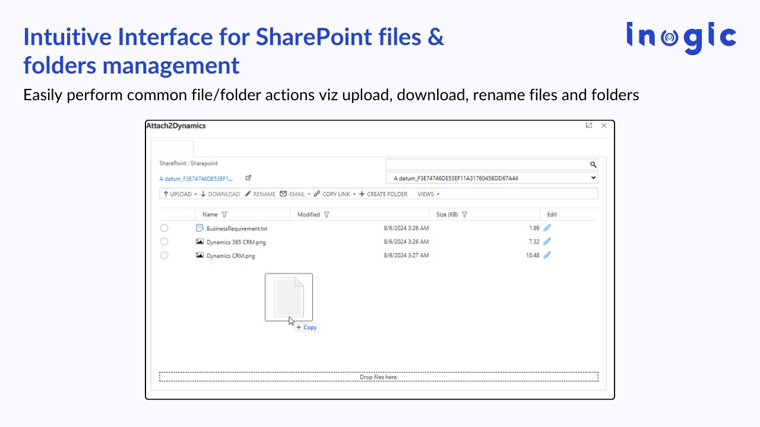Screen dimensions: 760x427
Task: Open the SharePoint folder in new window icon
Action: point(248,178)
